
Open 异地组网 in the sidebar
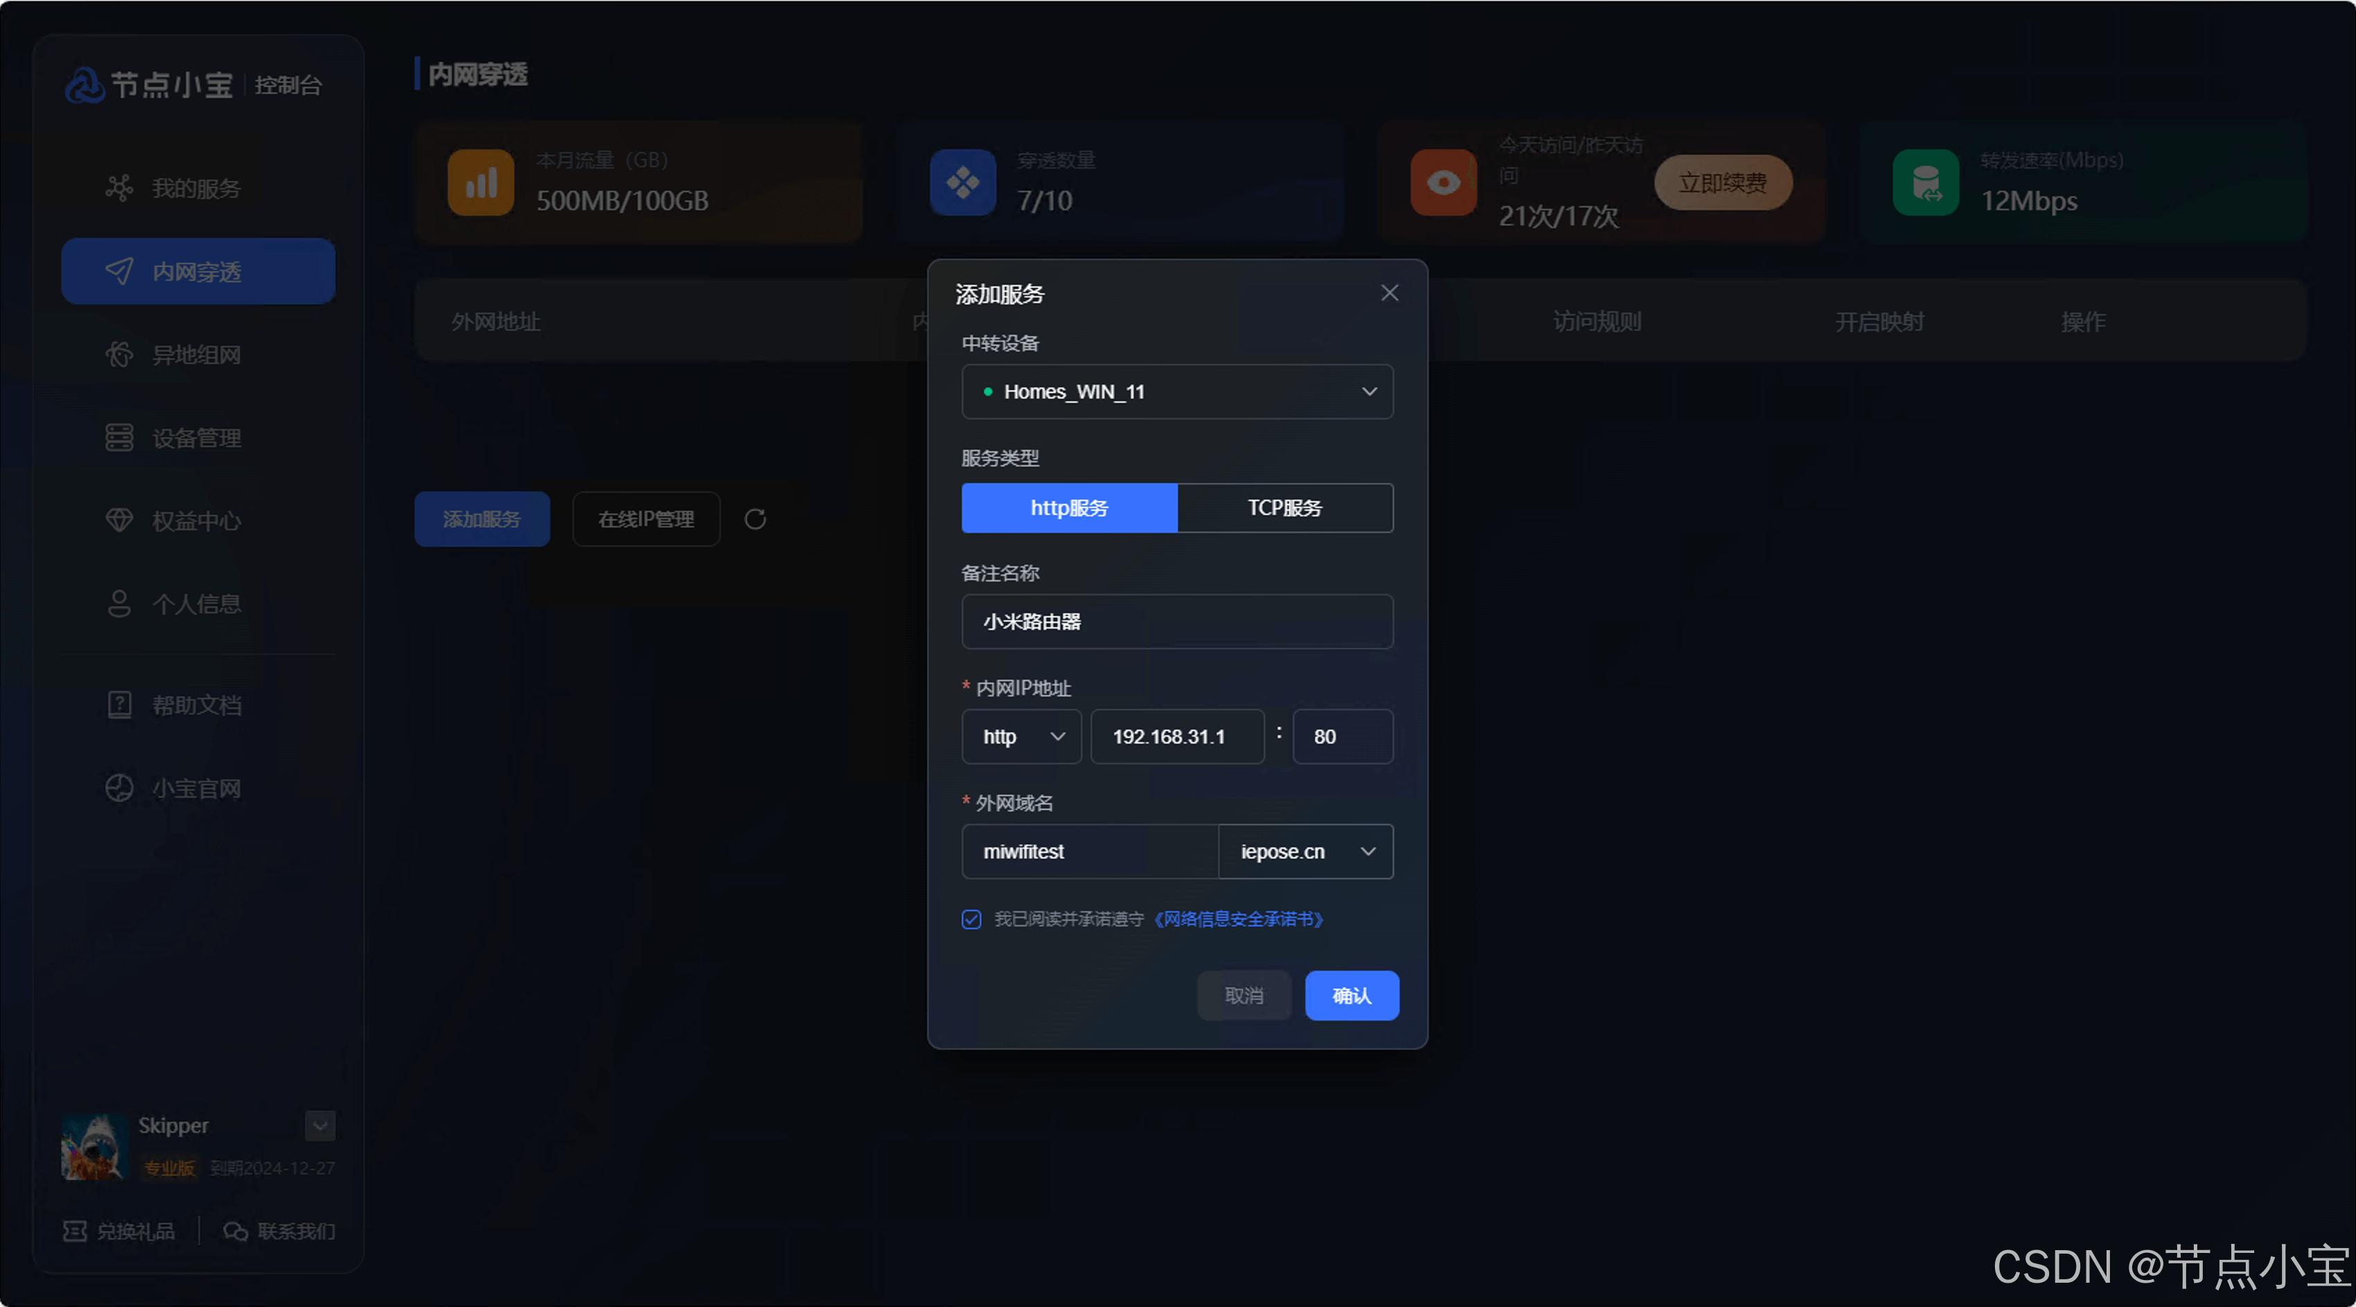(197, 355)
